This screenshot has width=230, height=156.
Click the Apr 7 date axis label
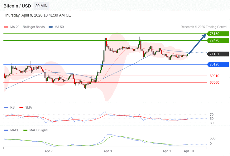49,151
